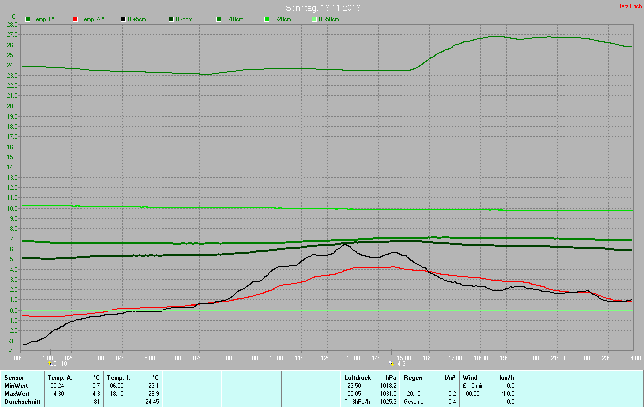
Task: Click the 'Luftdruck' column header
Action: [x=358, y=377]
